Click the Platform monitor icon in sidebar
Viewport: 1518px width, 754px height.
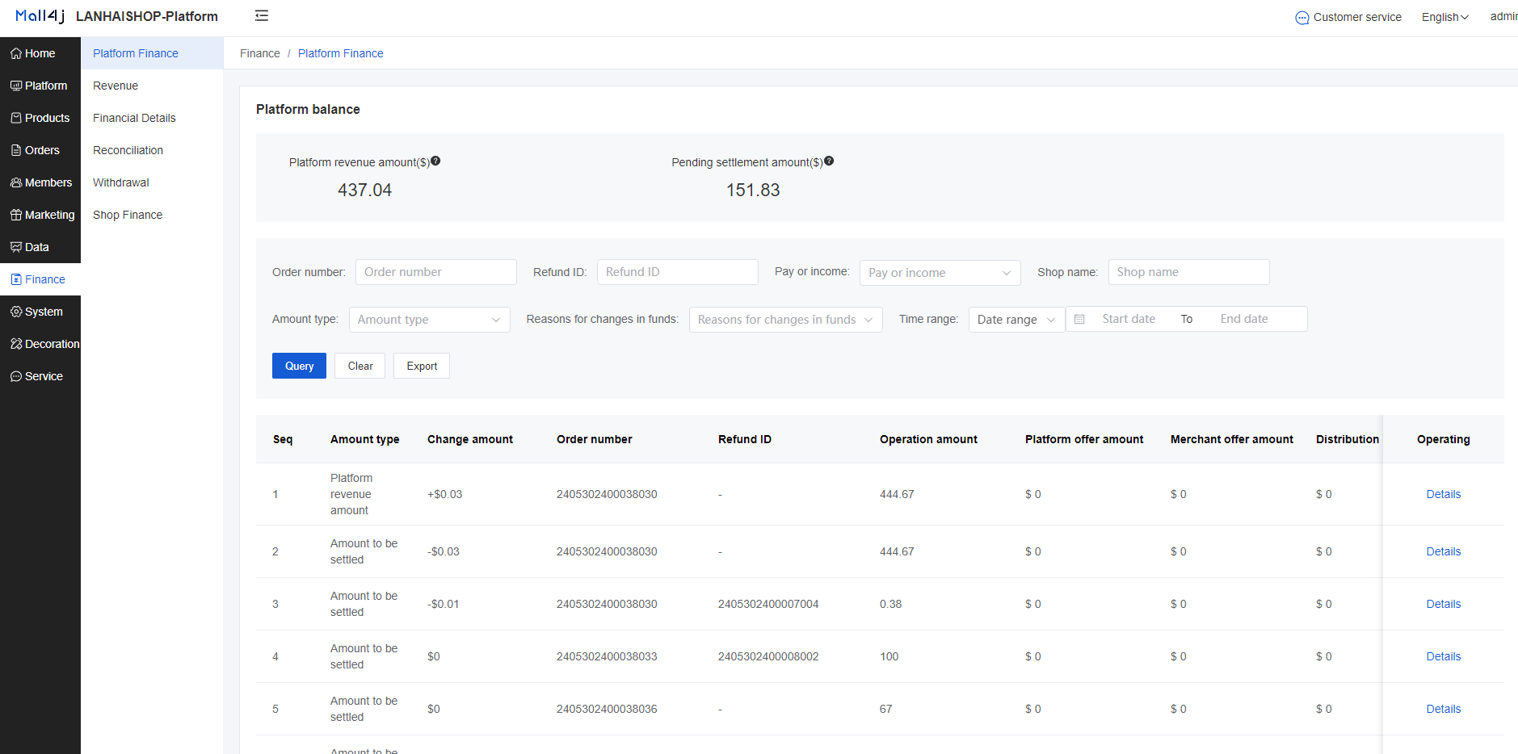pyautogui.click(x=16, y=86)
